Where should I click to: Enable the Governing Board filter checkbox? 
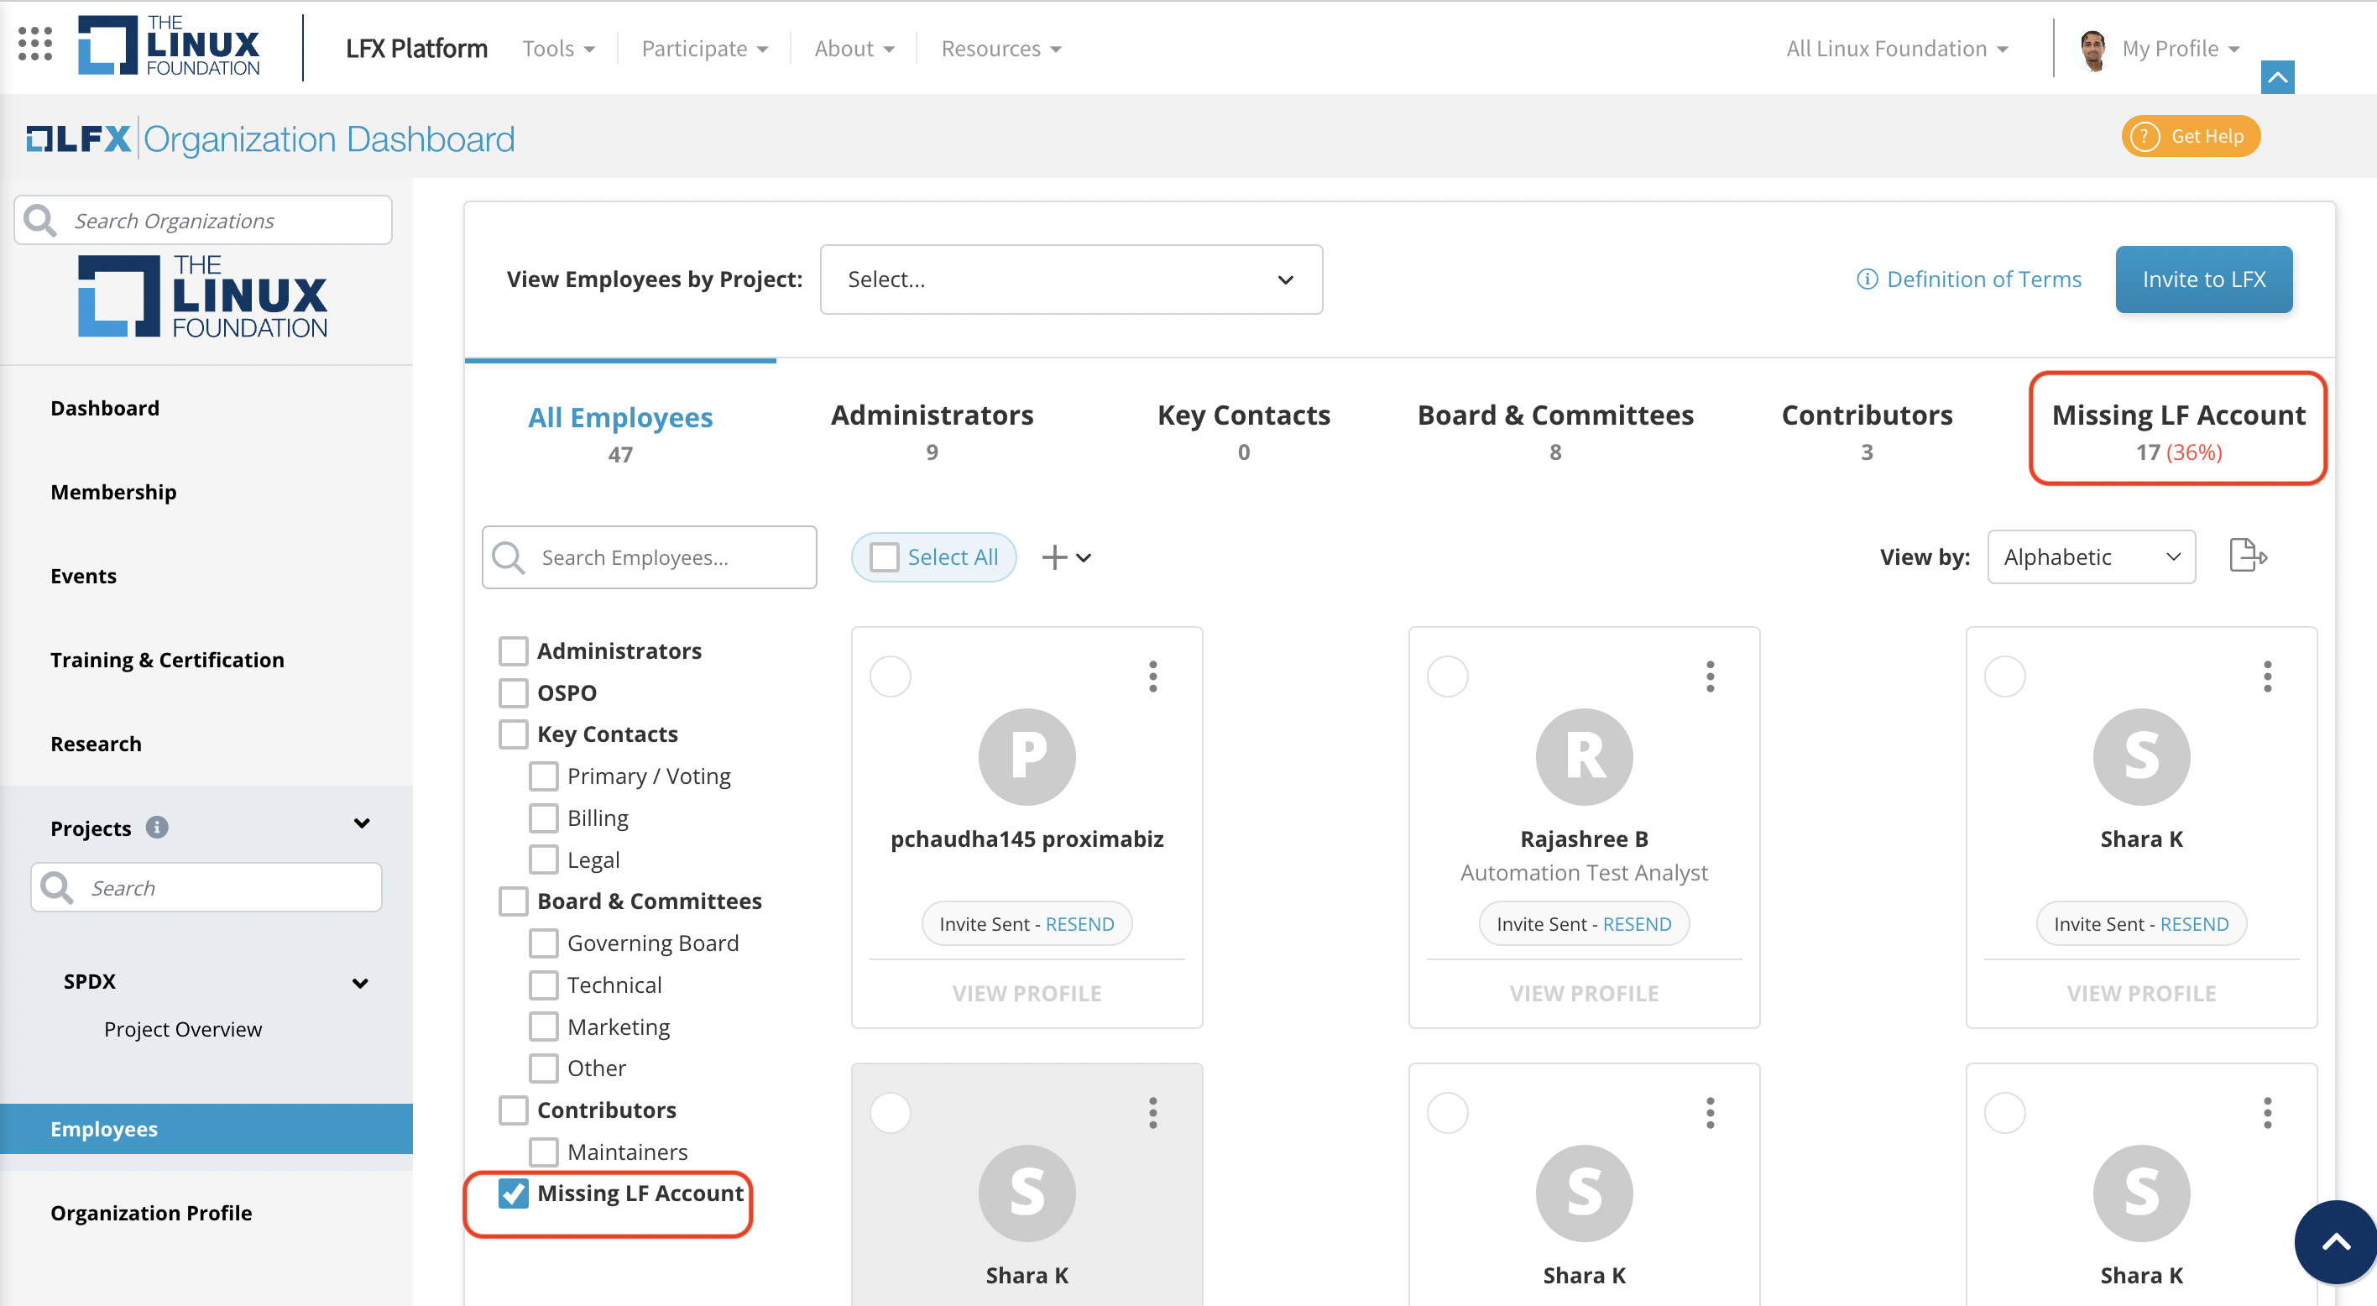544,943
